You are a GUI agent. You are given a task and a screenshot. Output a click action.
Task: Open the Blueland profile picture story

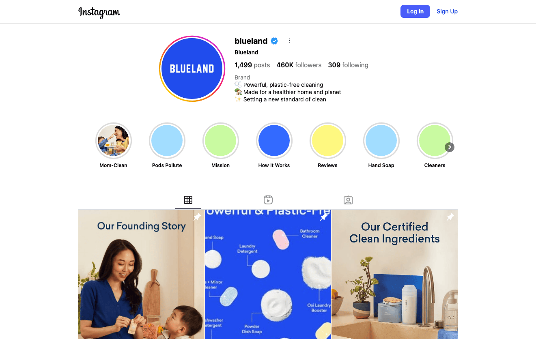point(192,69)
